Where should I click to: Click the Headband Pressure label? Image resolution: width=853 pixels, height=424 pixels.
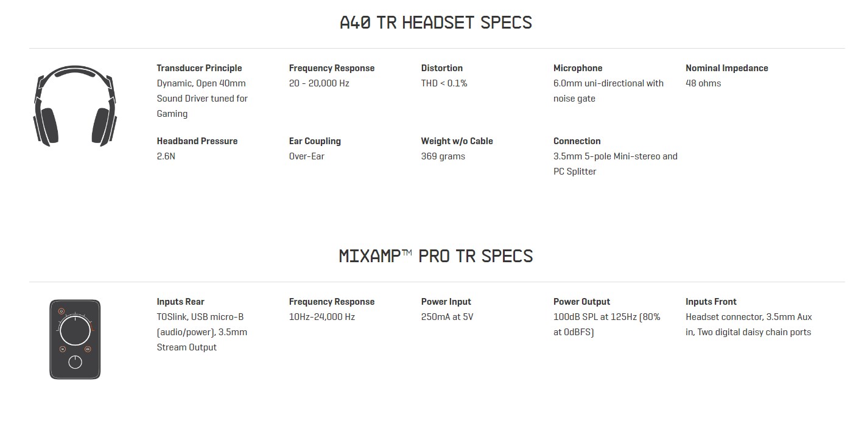[197, 141]
